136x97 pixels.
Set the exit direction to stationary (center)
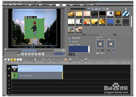pos(111,44)
